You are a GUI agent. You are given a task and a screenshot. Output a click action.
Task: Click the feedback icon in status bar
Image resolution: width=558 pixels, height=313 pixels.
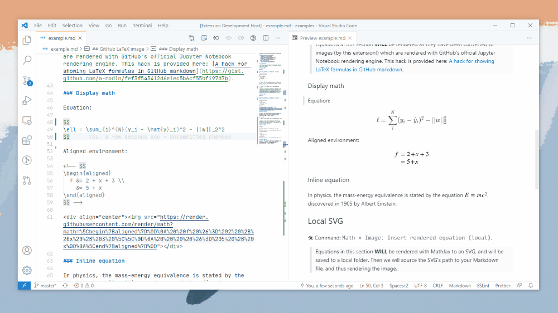519,286
